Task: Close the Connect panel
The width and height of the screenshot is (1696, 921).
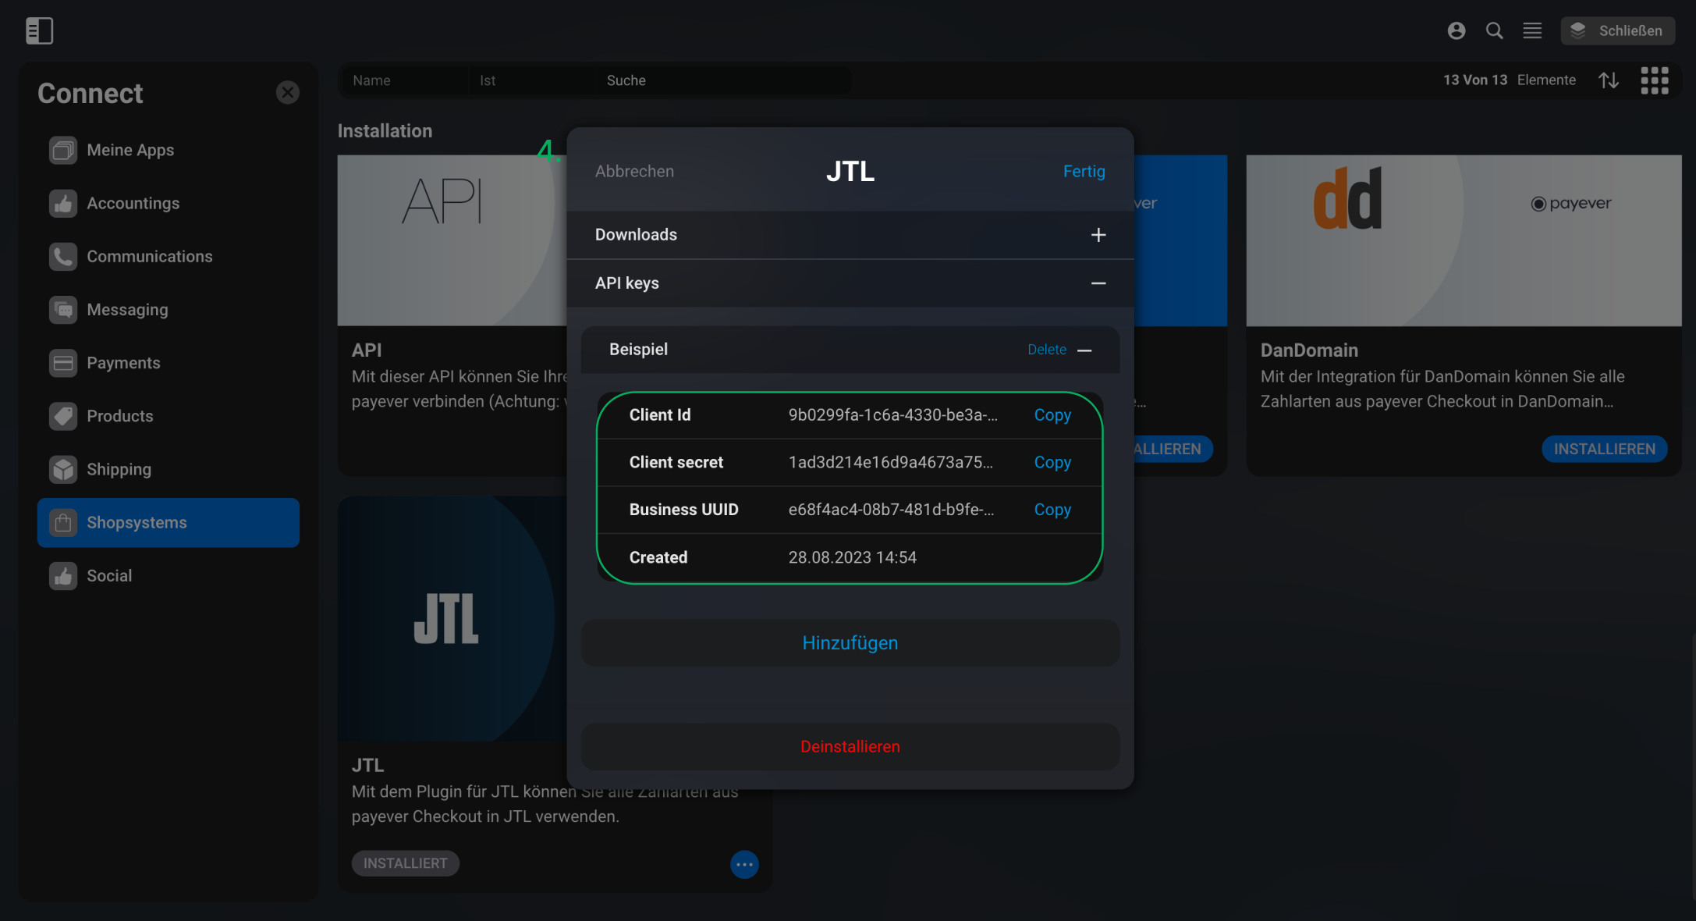Action: pyautogui.click(x=288, y=92)
